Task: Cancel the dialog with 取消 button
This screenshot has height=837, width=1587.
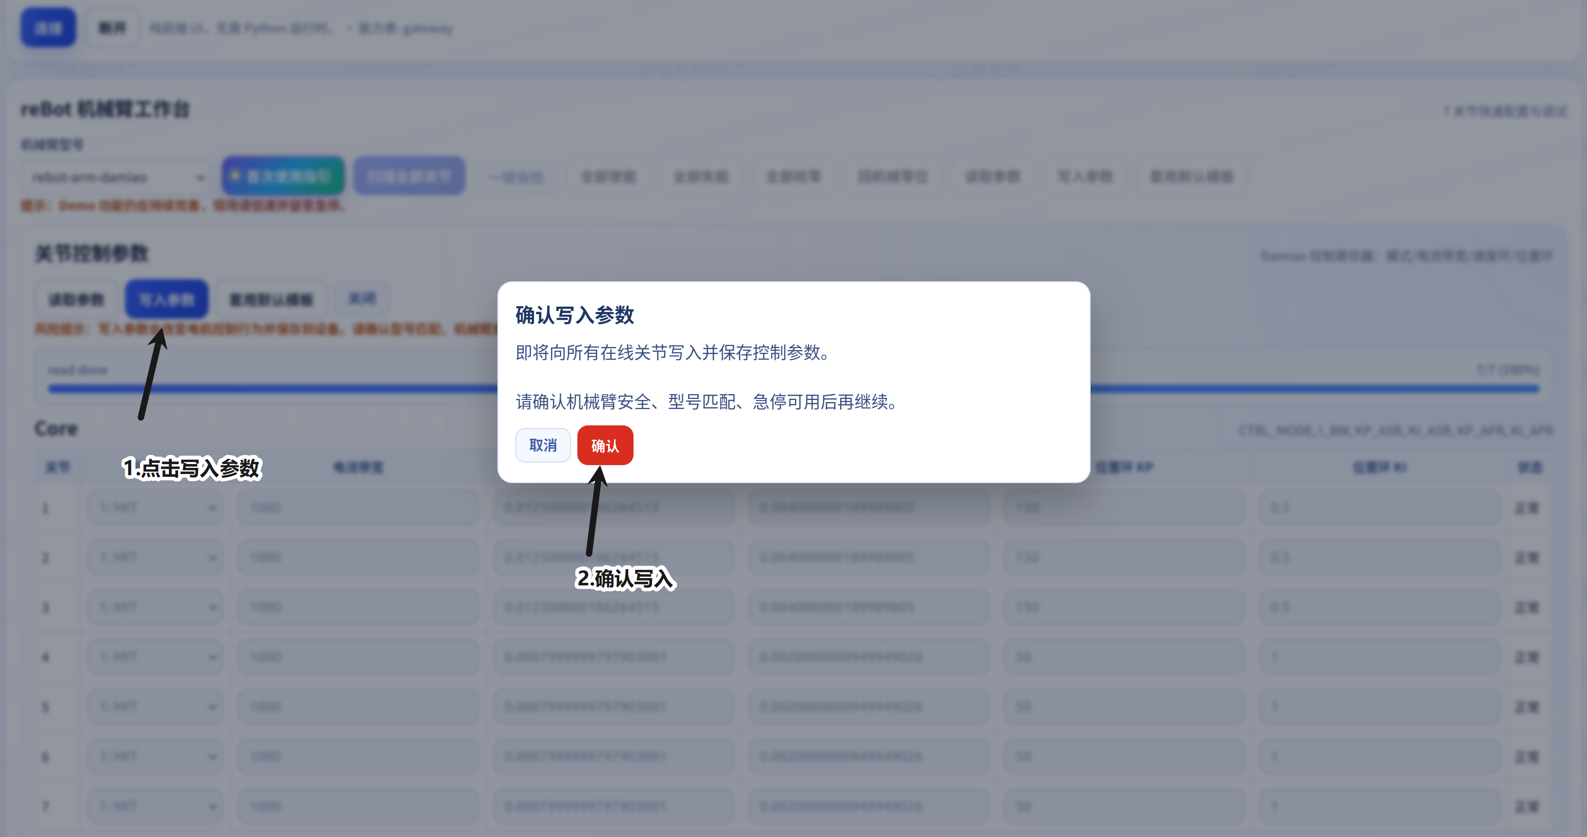Action: coord(543,446)
